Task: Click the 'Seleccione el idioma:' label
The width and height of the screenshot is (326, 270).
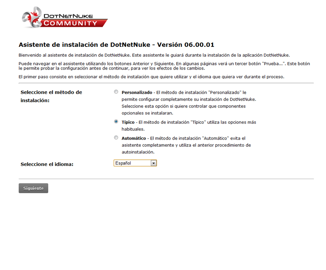Action: [47, 164]
